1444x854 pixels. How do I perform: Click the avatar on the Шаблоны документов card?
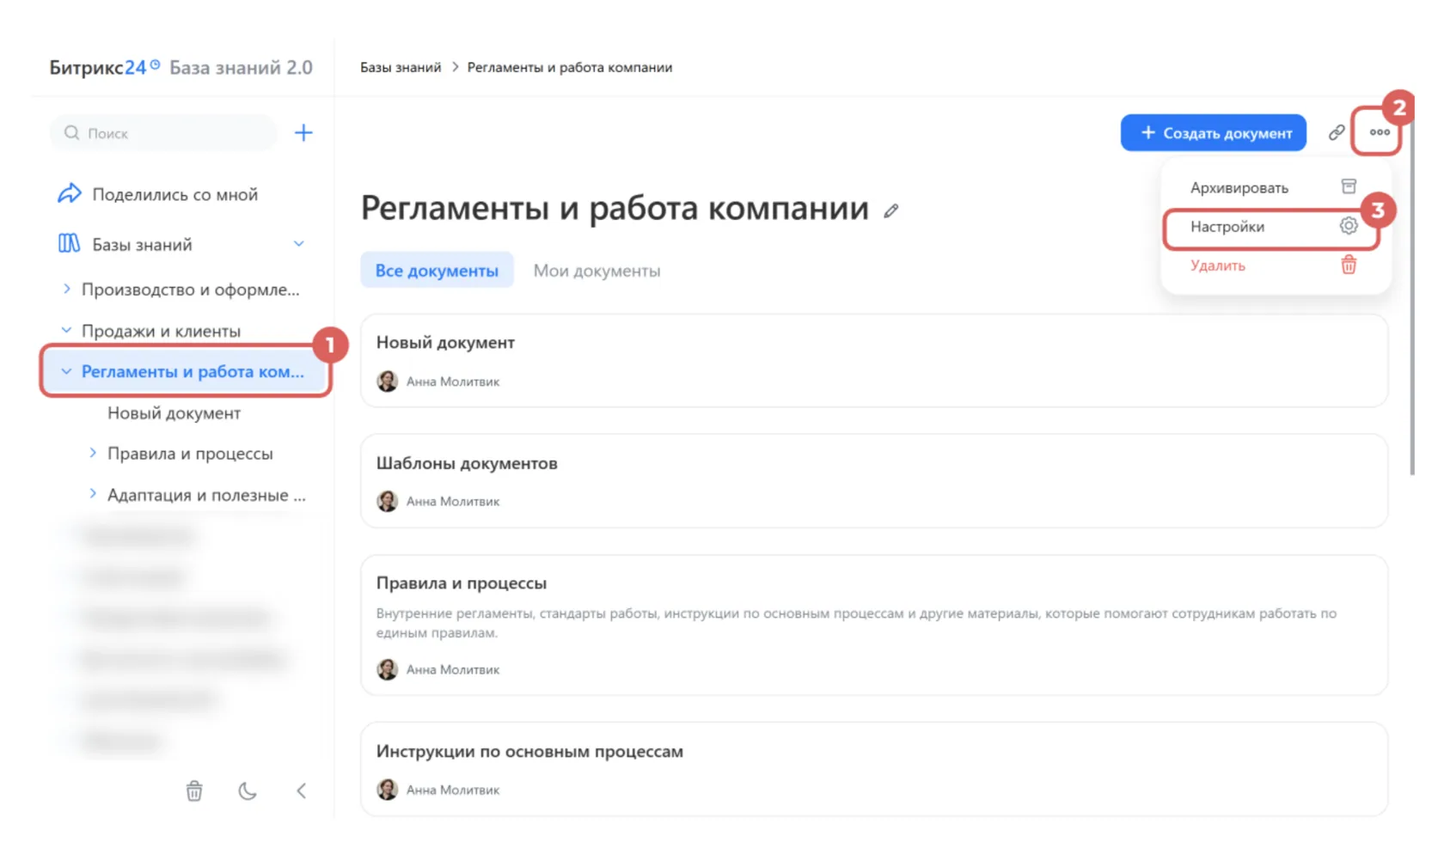click(x=388, y=501)
